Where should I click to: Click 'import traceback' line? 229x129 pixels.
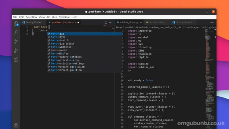click(140, 54)
